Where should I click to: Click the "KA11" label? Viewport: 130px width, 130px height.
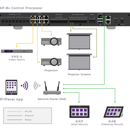click(x=80, y=121)
